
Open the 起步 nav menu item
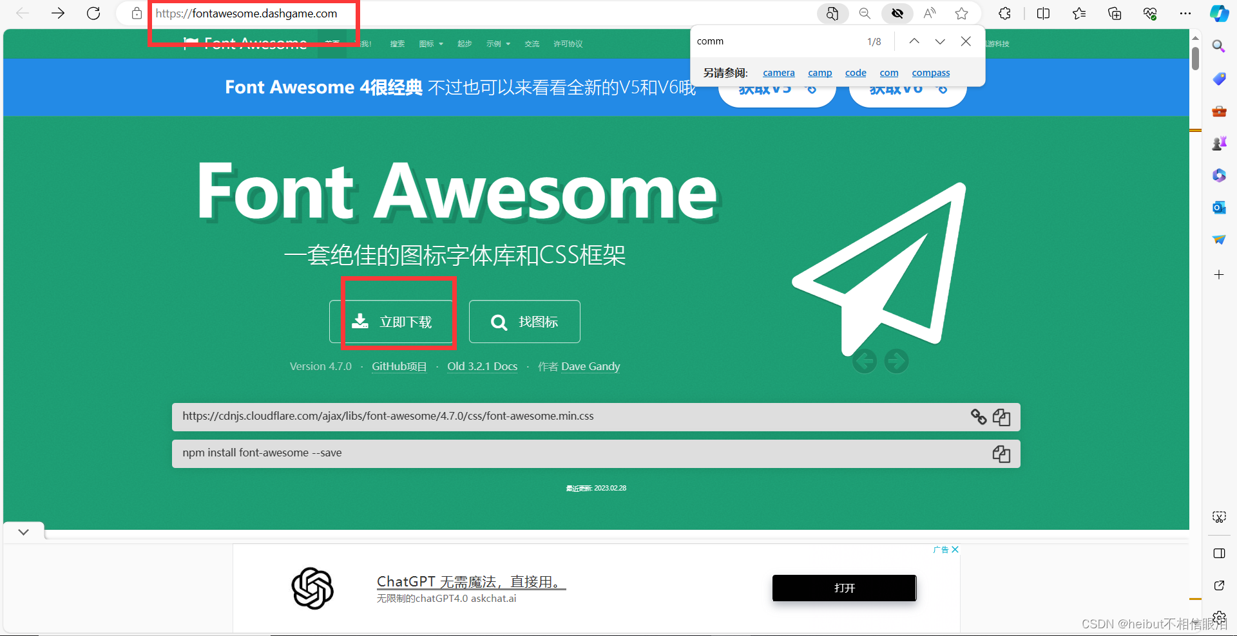pos(465,44)
